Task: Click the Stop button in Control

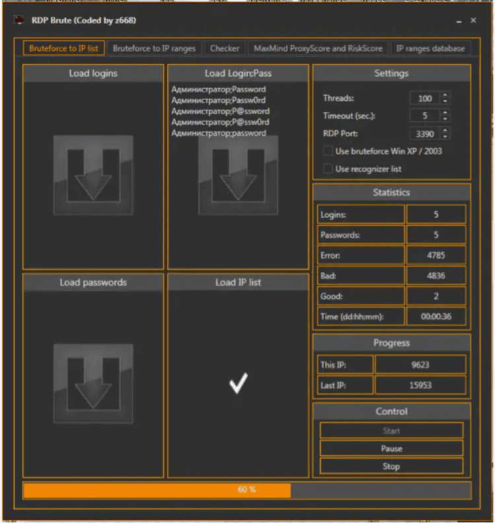Action: (391, 466)
